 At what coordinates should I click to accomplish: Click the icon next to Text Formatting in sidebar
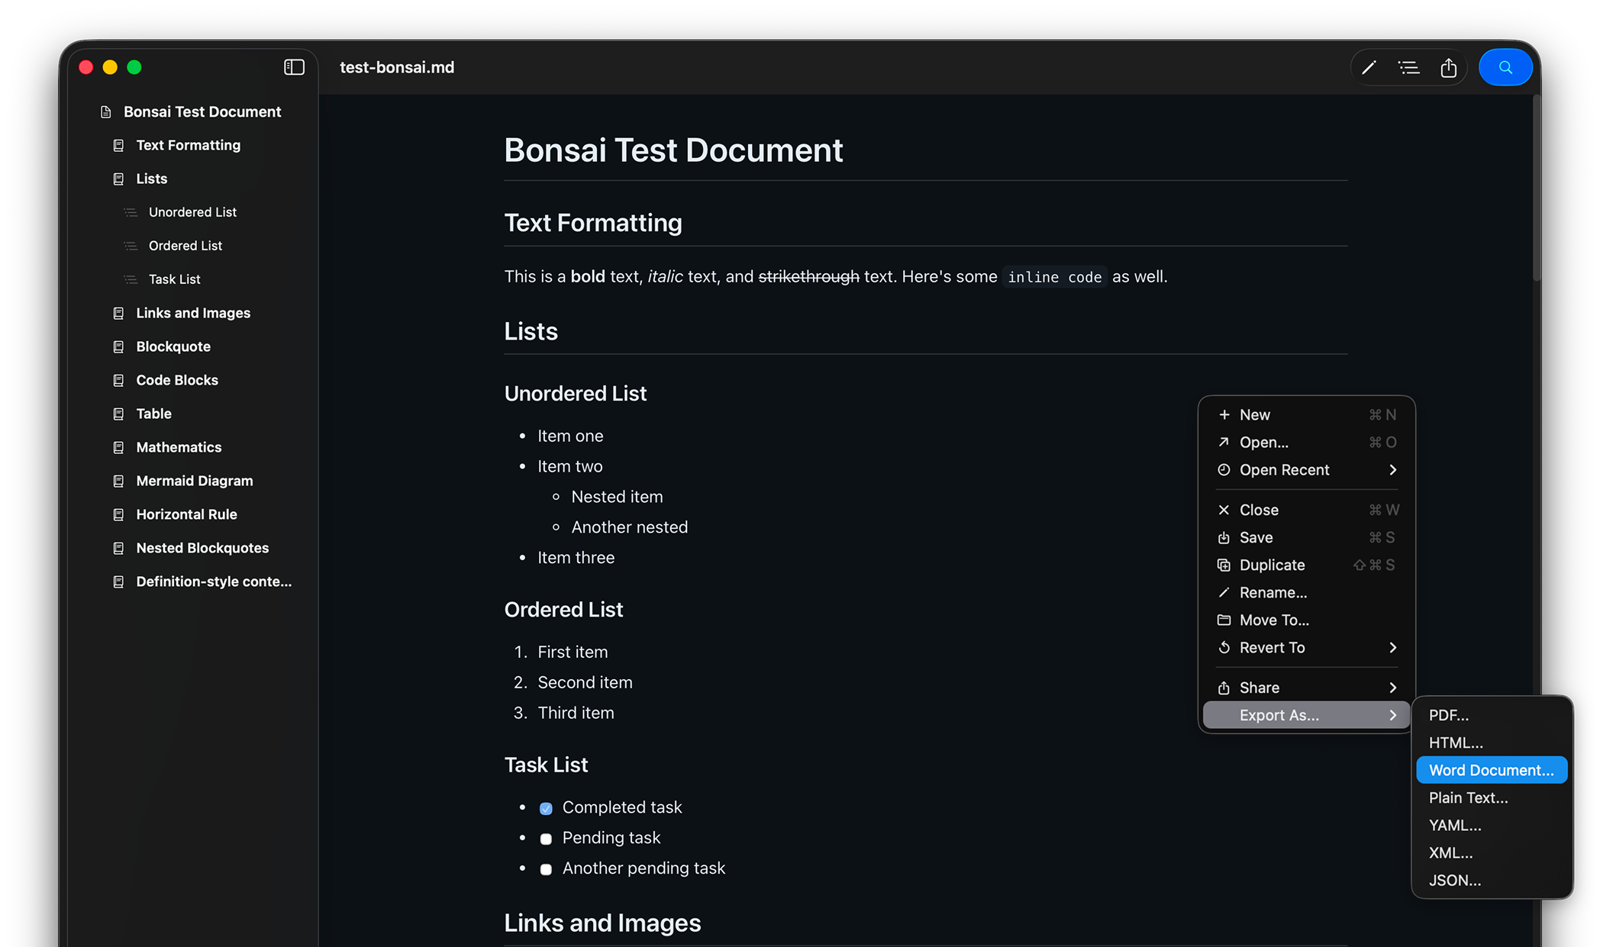click(118, 146)
